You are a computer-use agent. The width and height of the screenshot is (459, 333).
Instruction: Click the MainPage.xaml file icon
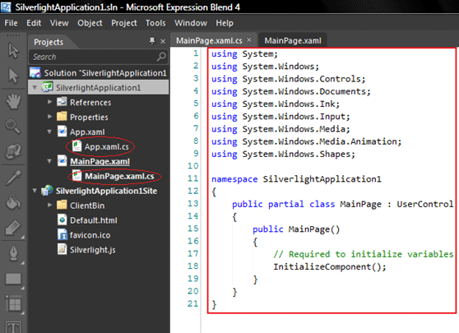62,160
